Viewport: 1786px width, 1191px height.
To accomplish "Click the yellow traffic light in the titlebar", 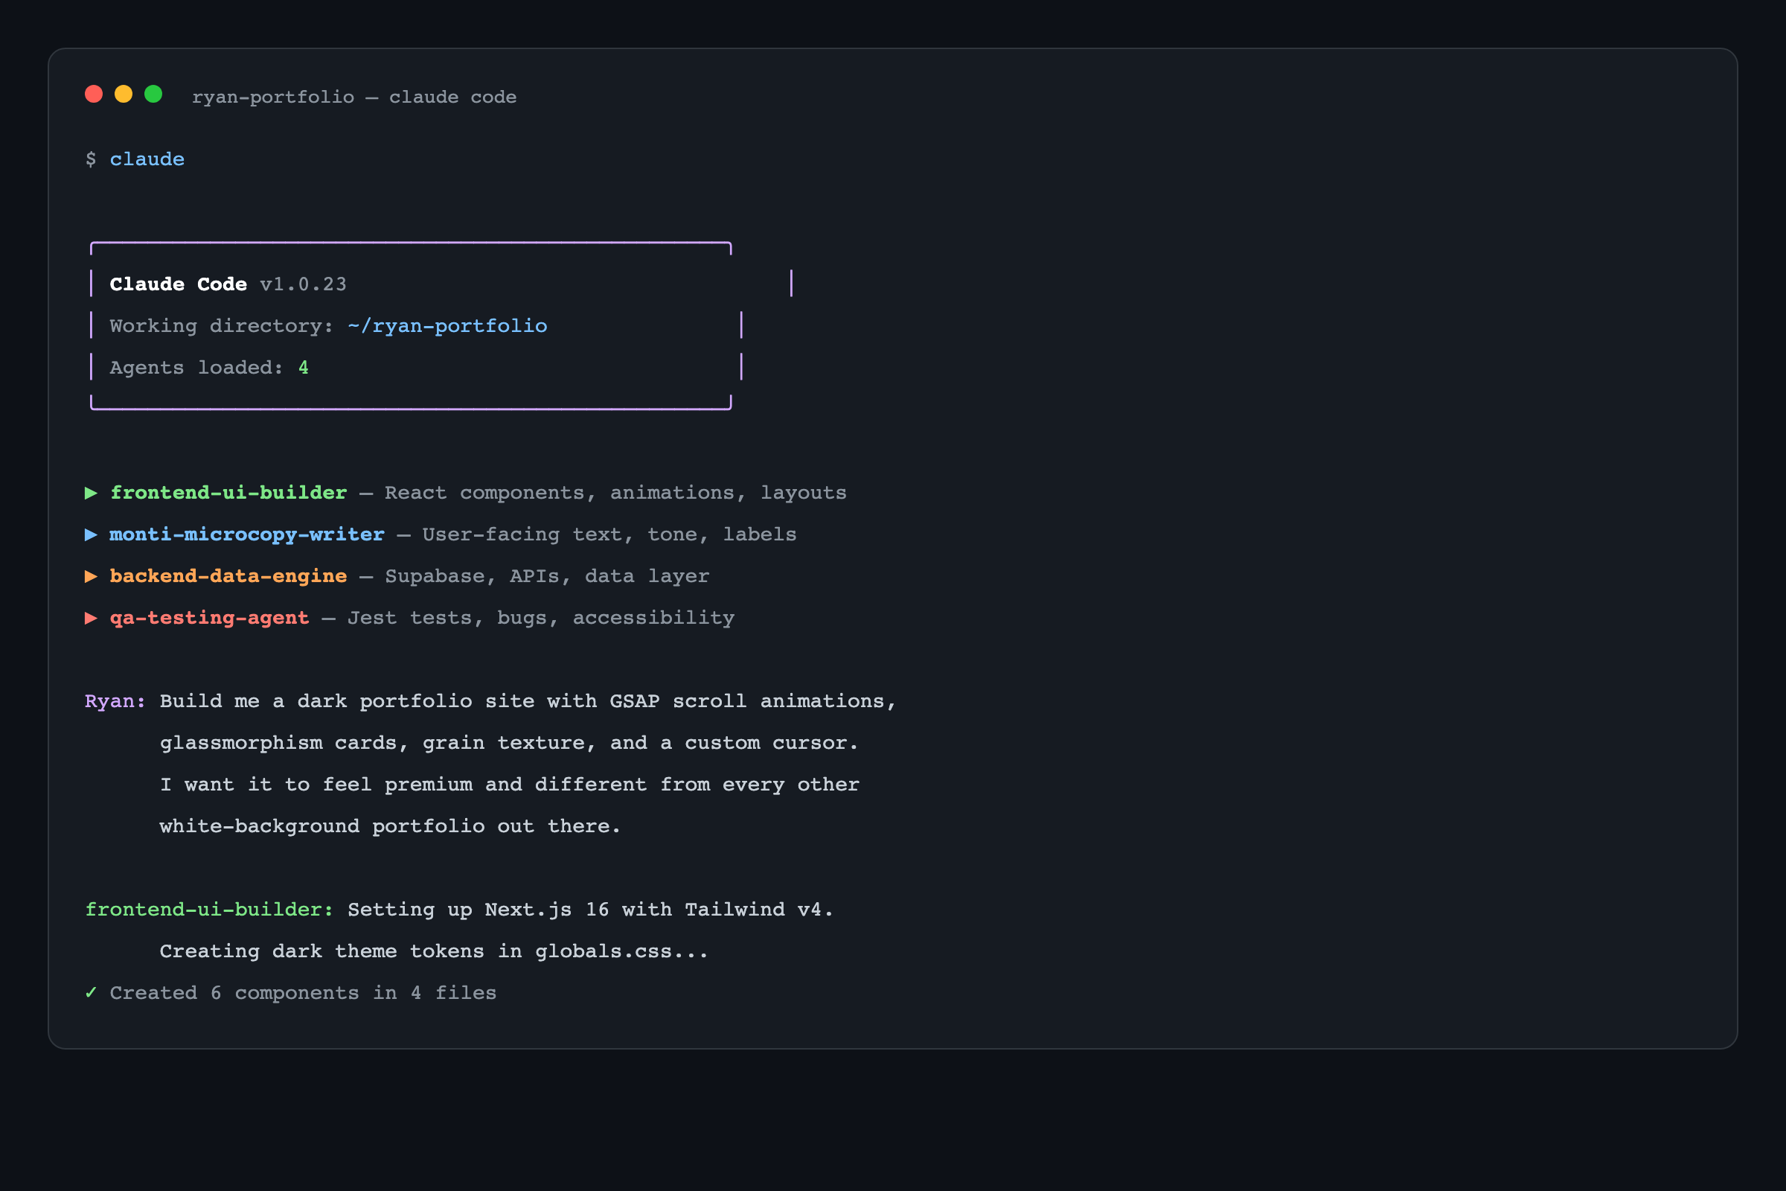I will coord(124,95).
